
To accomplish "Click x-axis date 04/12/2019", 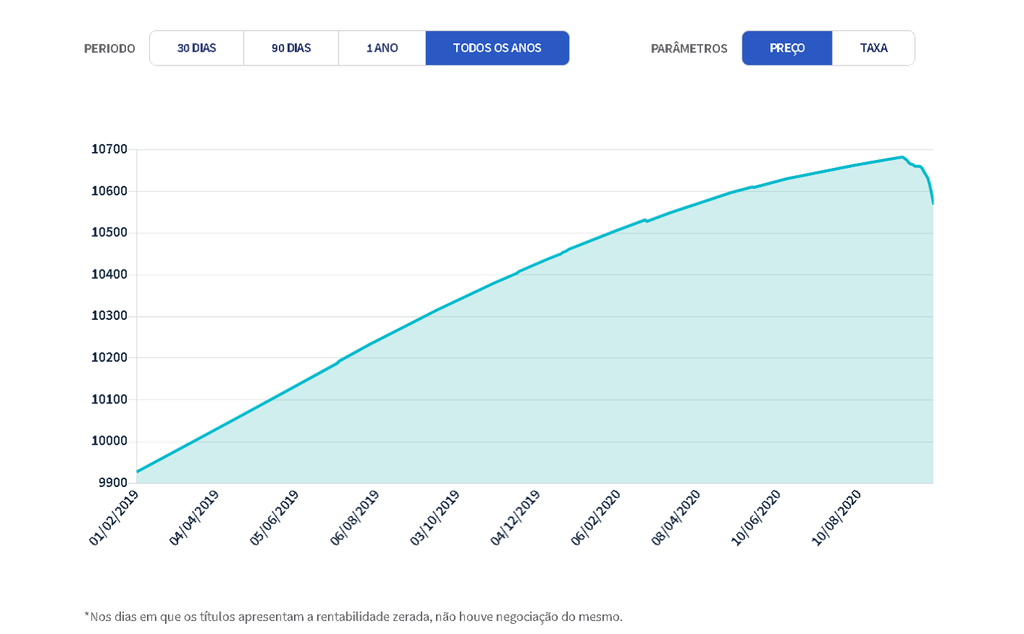I will (515, 518).
